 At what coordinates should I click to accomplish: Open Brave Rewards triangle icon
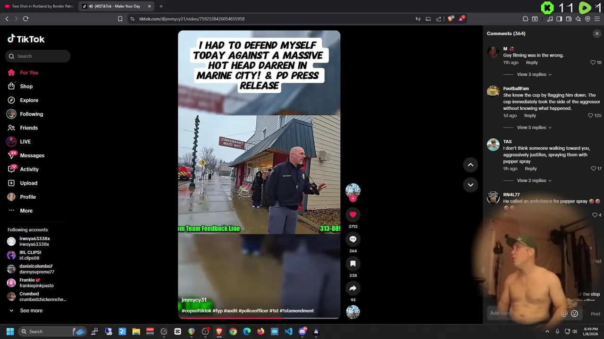[461, 19]
